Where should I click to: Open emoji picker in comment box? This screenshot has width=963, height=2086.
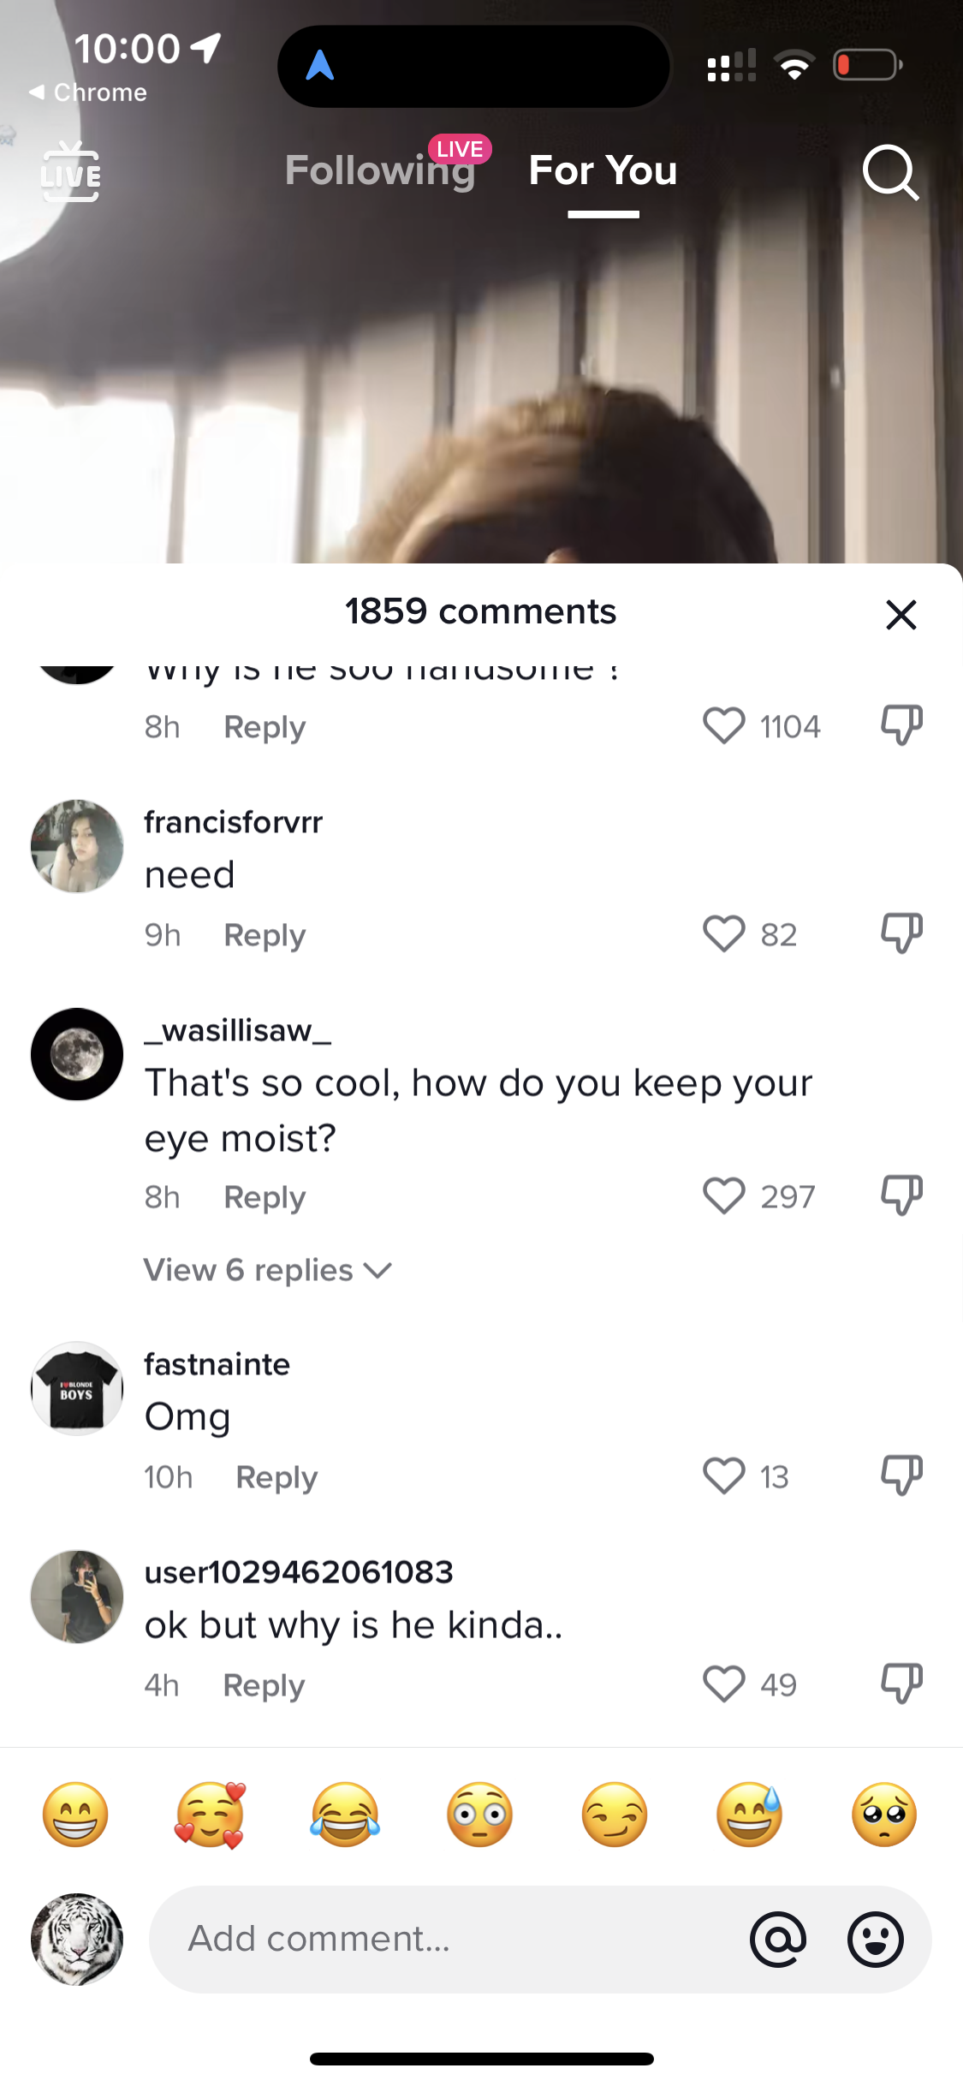[875, 1940]
